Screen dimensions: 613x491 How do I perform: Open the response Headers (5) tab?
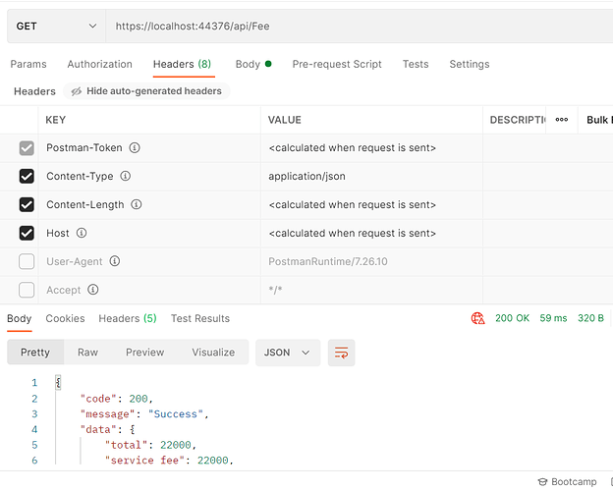click(128, 318)
